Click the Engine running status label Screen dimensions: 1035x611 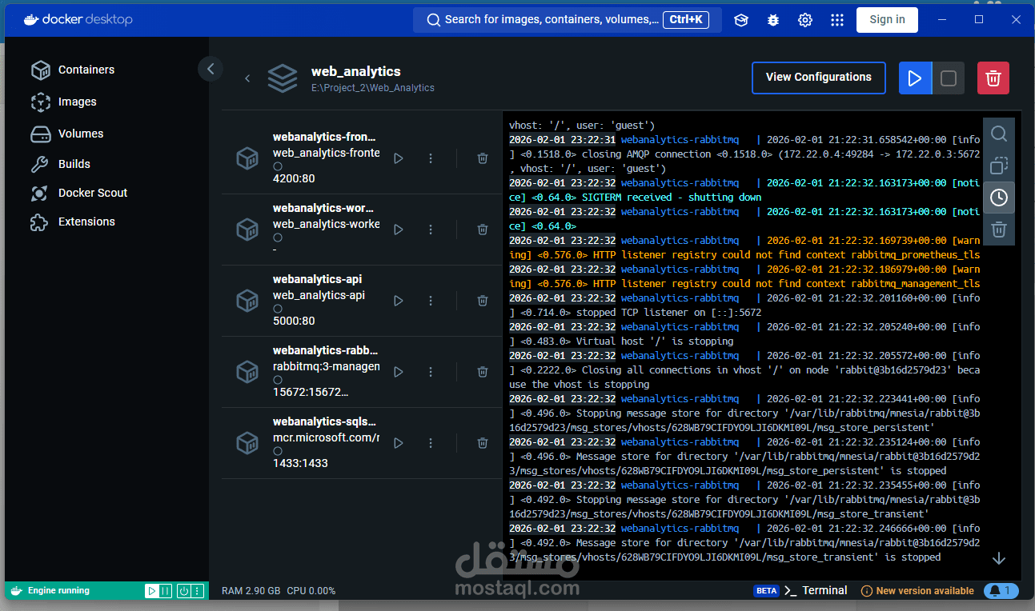click(58, 591)
